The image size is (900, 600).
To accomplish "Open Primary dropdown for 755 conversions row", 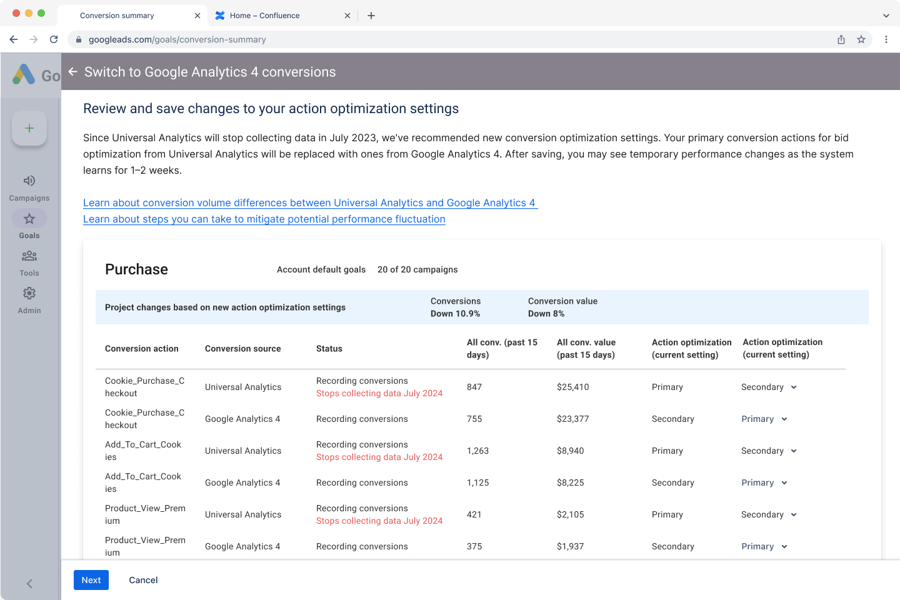I will [764, 419].
